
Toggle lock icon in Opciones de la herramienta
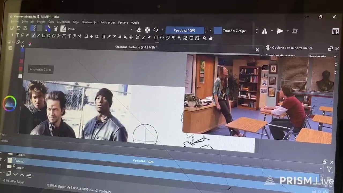click(x=268, y=47)
